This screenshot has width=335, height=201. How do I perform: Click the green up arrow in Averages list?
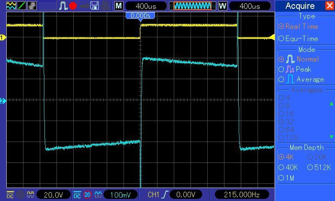331,104
